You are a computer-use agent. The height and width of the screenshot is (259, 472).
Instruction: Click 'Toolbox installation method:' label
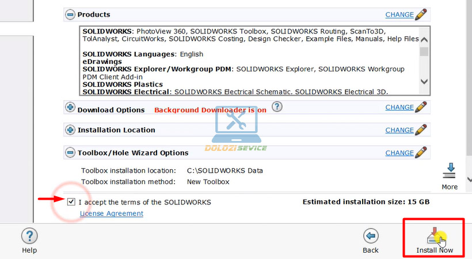coord(128,182)
